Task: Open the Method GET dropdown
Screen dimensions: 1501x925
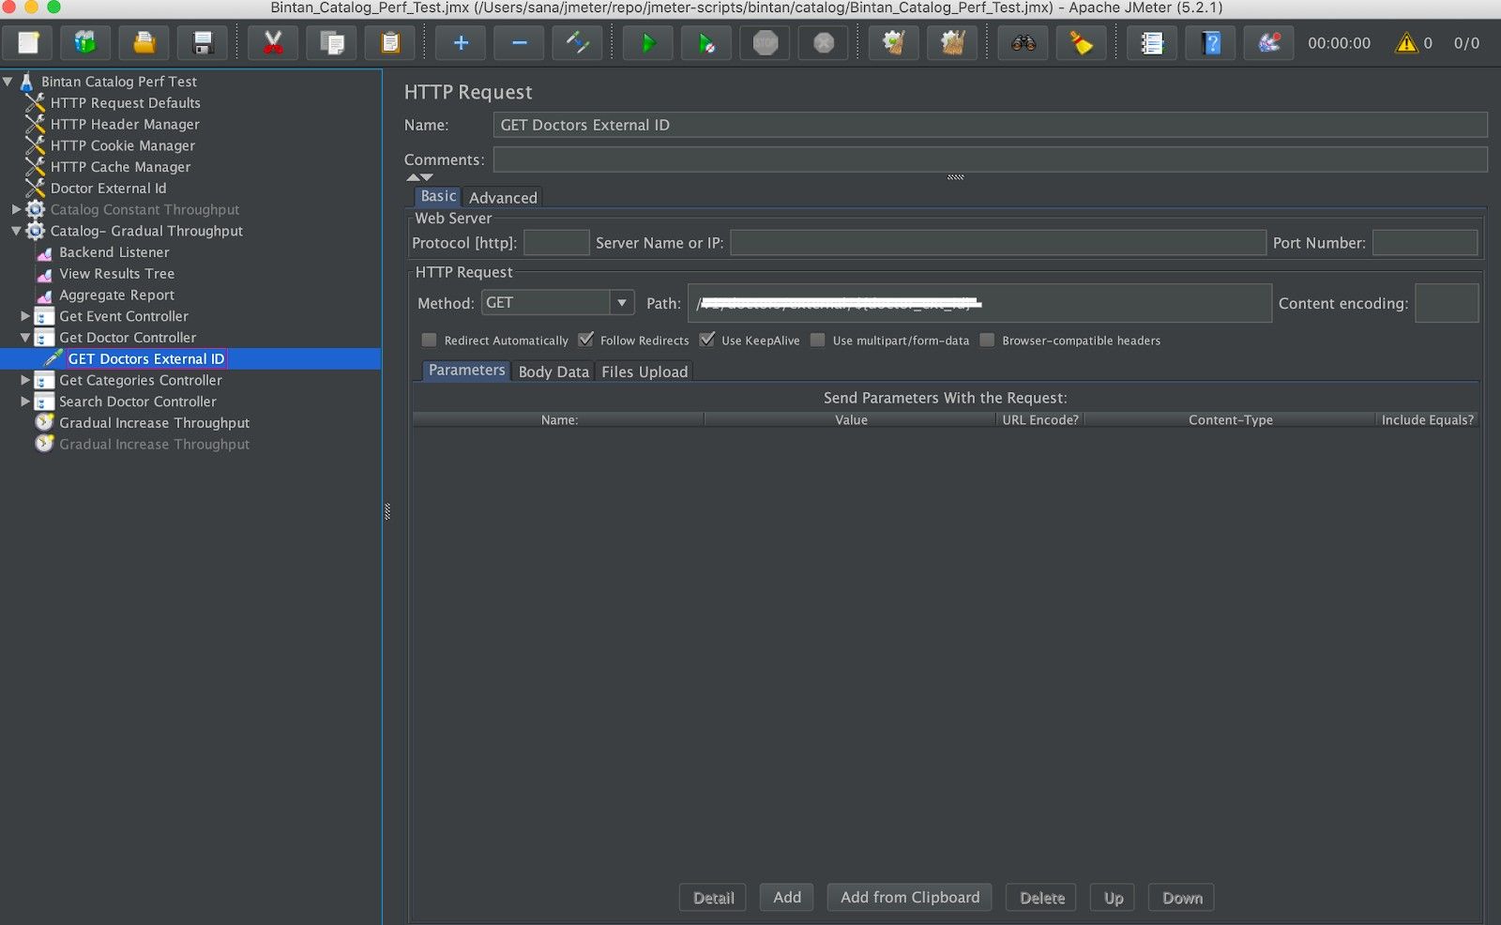Action: point(558,302)
